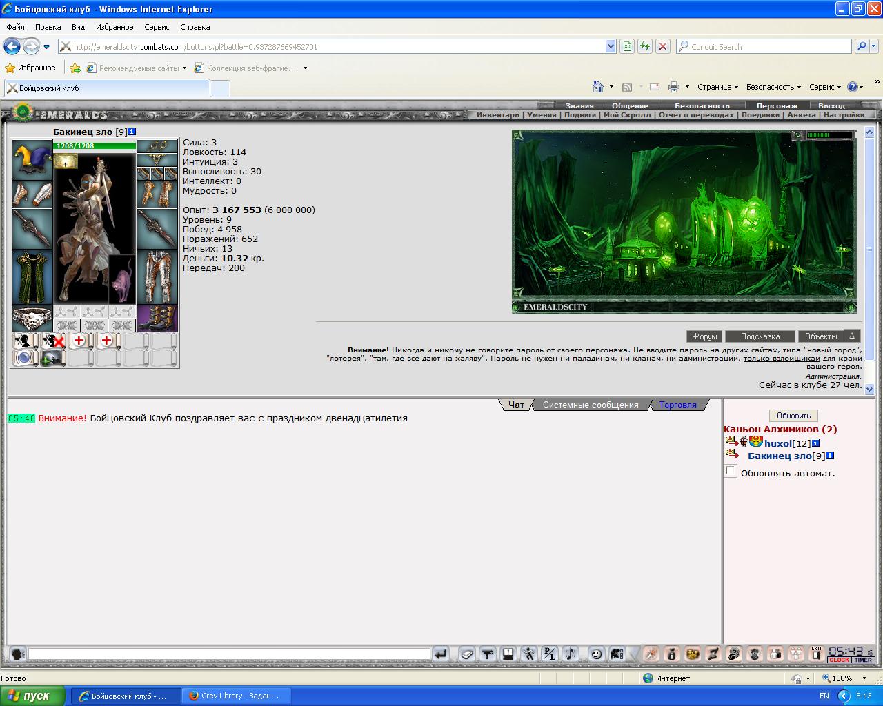This screenshot has width=883, height=706.
Task: Click the EXIT door icon
Action: pyautogui.click(x=817, y=653)
